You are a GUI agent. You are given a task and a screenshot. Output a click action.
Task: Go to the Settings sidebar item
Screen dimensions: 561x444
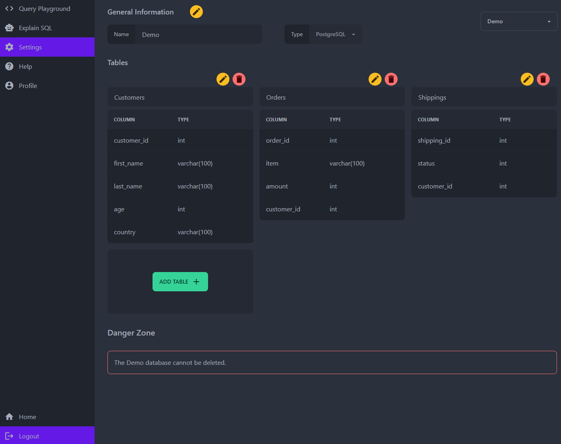tap(30, 47)
